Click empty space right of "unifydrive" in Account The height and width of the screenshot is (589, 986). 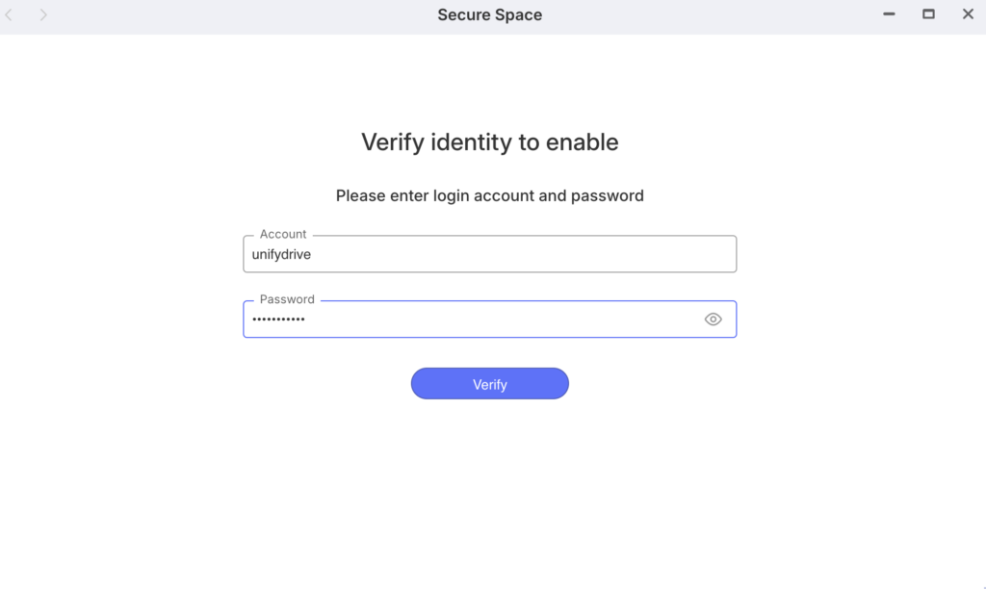point(530,255)
